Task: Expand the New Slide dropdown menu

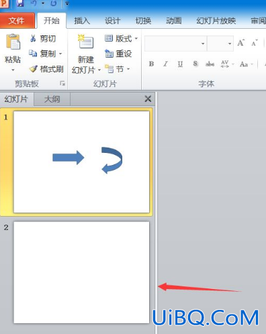Action: click(99, 70)
